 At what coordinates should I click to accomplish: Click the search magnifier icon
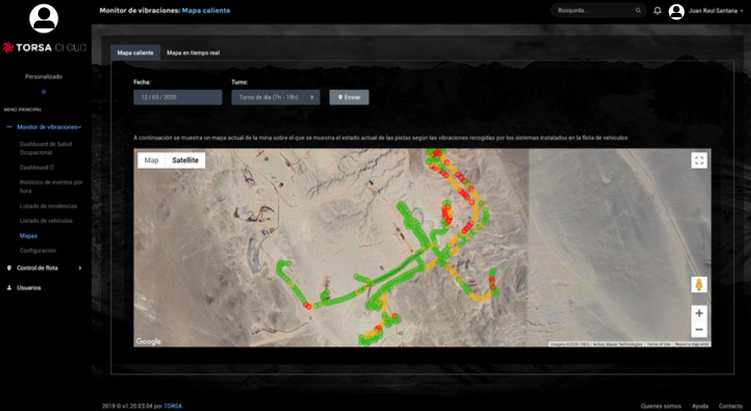click(638, 11)
